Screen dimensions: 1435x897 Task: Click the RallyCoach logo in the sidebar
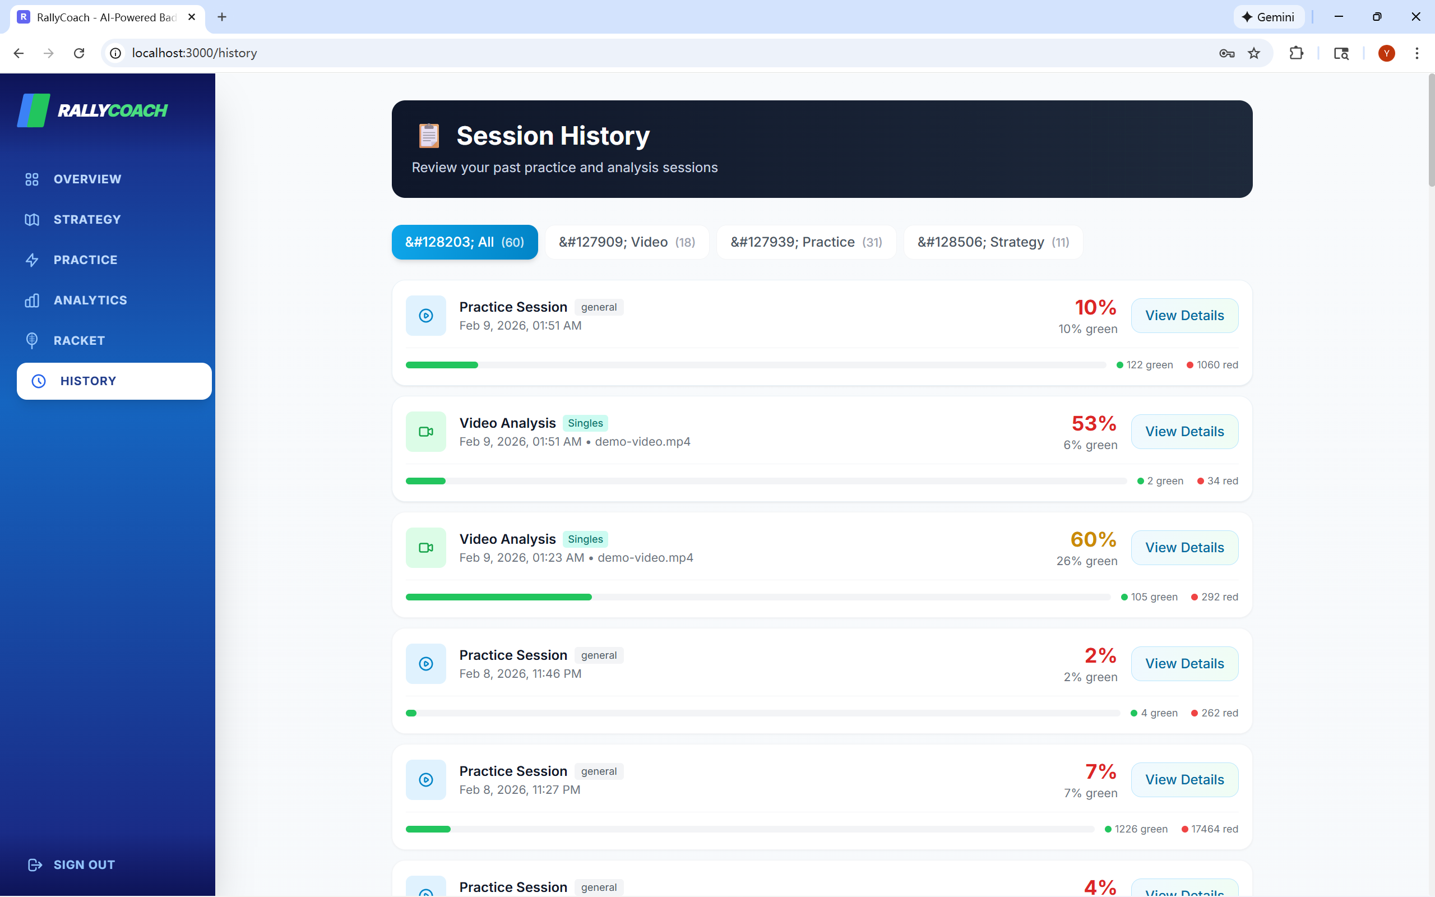(x=92, y=110)
